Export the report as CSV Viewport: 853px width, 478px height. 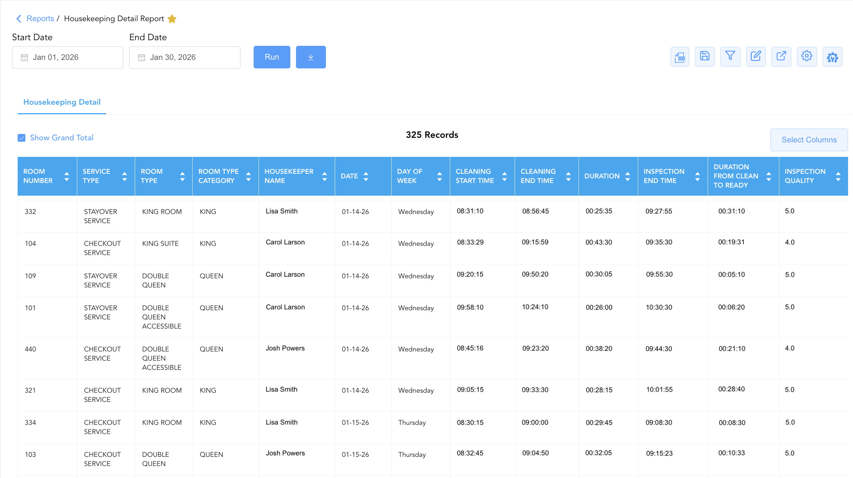pos(679,57)
